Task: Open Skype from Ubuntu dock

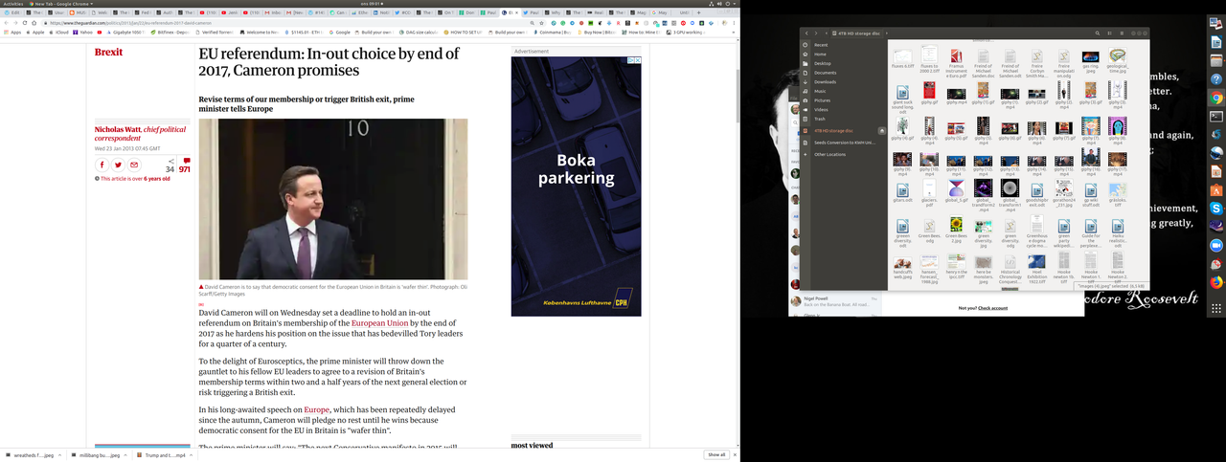Action: (x=1216, y=208)
